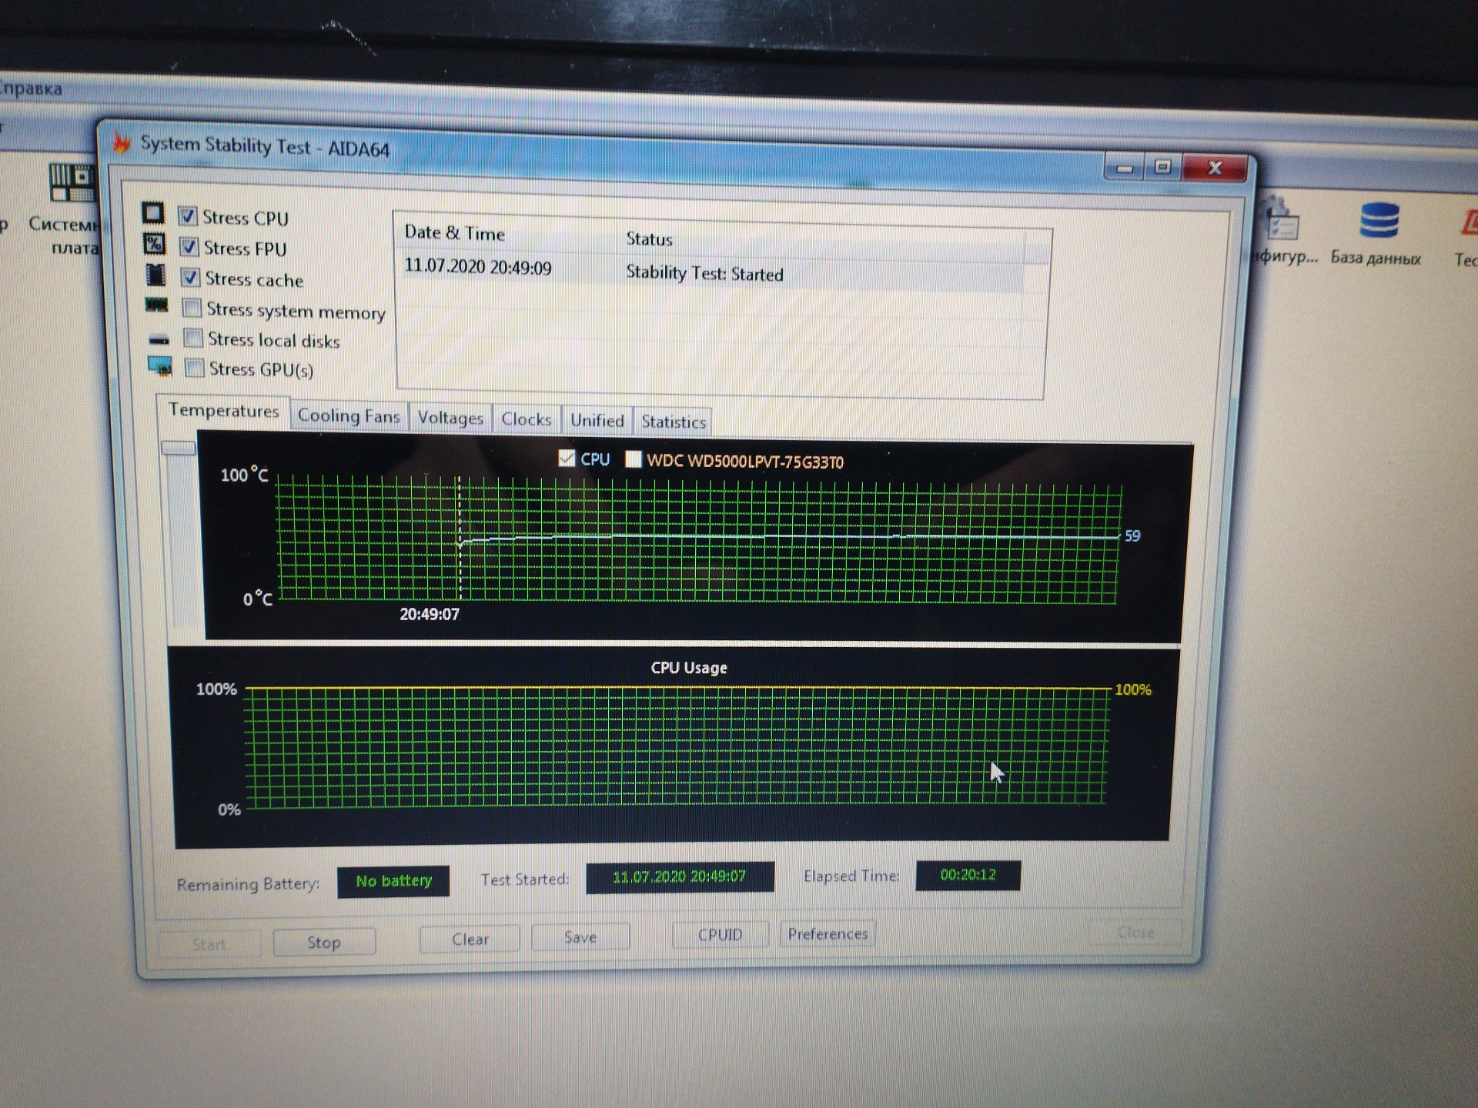Stop the stability test
This screenshot has width=1478, height=1108.
pyautogui.click(x=324, y=942)
